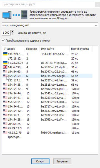Select host name be2815.ccr41.ams…
Viewport: 100px width, 168px height.
54,85
